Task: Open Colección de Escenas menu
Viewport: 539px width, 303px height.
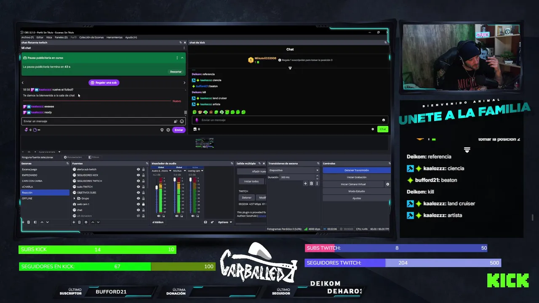Action: (91, 37)
